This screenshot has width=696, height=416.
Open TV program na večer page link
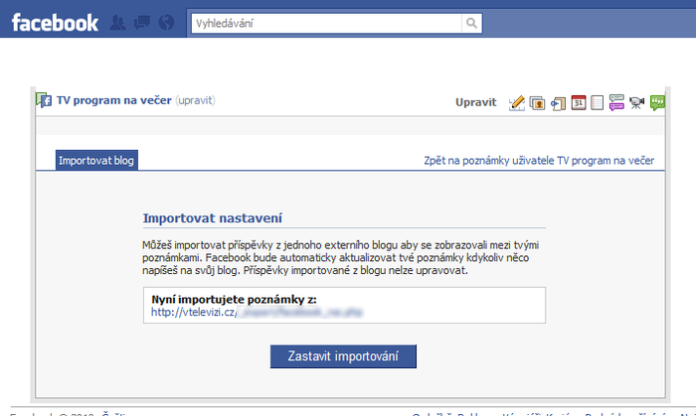tap(113, 100)
